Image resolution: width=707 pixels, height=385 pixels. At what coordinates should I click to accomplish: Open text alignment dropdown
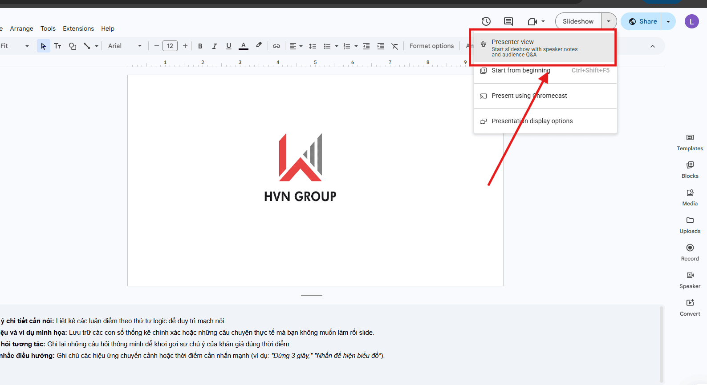click(296, 46)
